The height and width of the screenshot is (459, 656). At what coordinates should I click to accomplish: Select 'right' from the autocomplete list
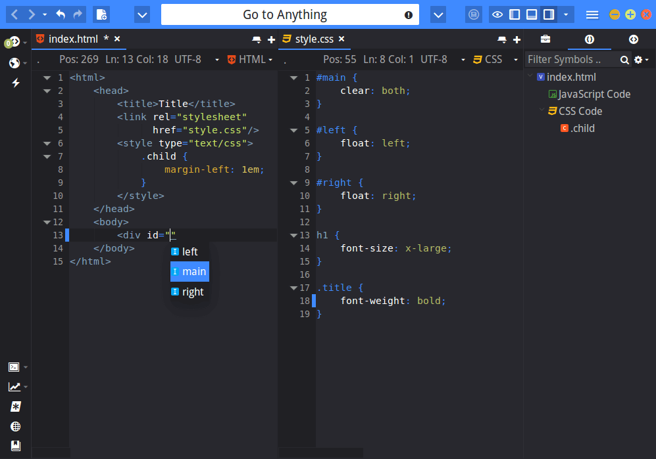[189, 292]
